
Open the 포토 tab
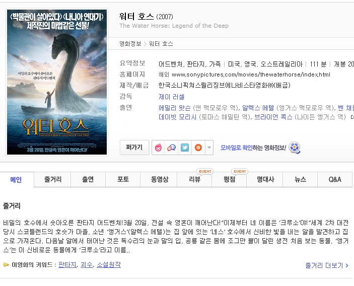[123, 179]
